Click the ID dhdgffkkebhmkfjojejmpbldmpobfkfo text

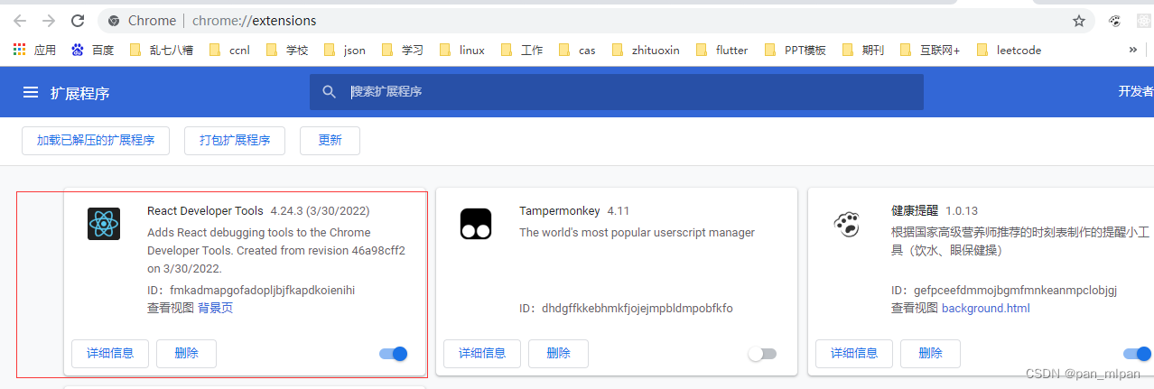point(626,309)
